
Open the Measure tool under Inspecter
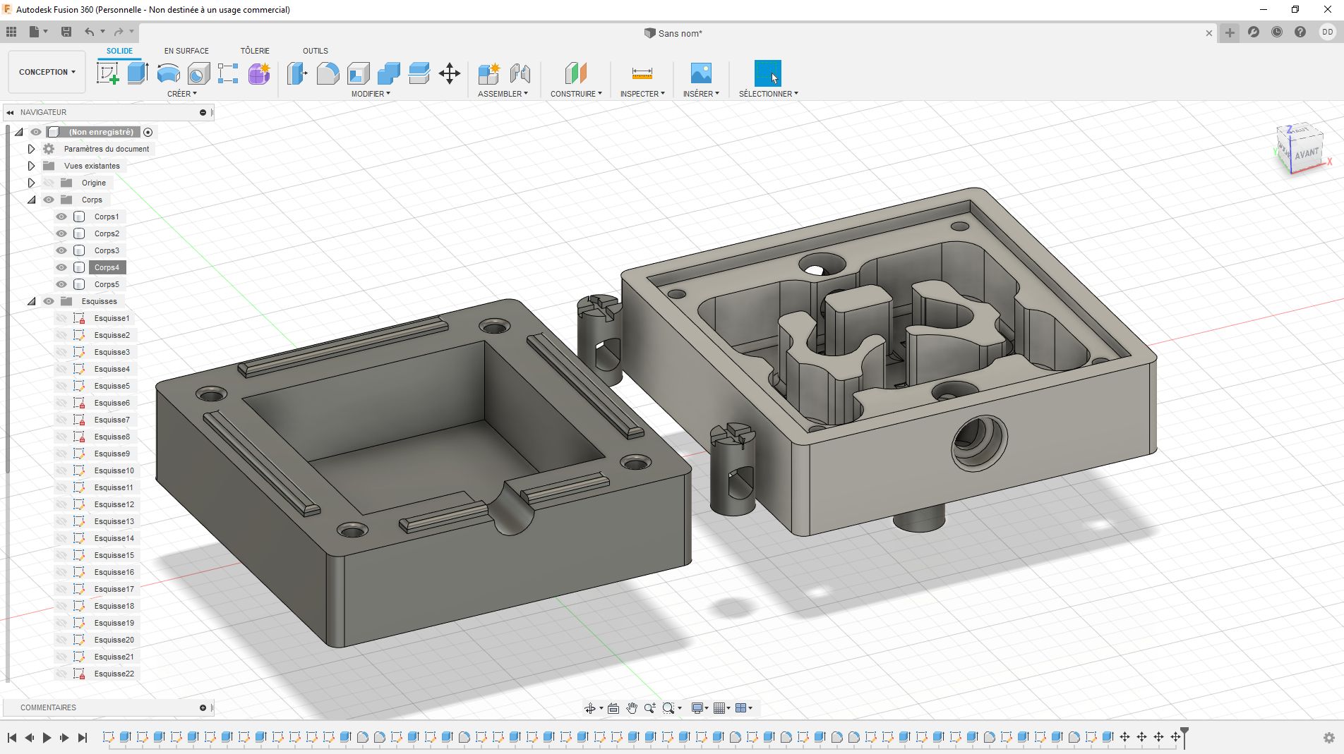(642, 73)
